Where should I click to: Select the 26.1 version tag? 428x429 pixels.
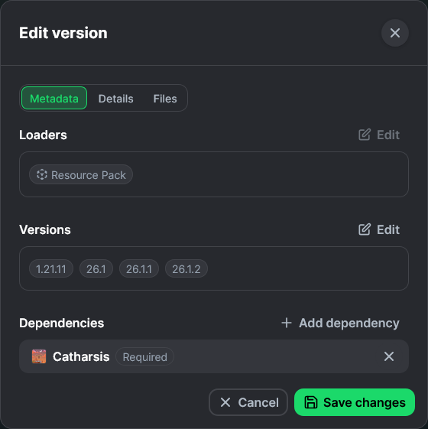pyautogui.click(x=96, y=268)
